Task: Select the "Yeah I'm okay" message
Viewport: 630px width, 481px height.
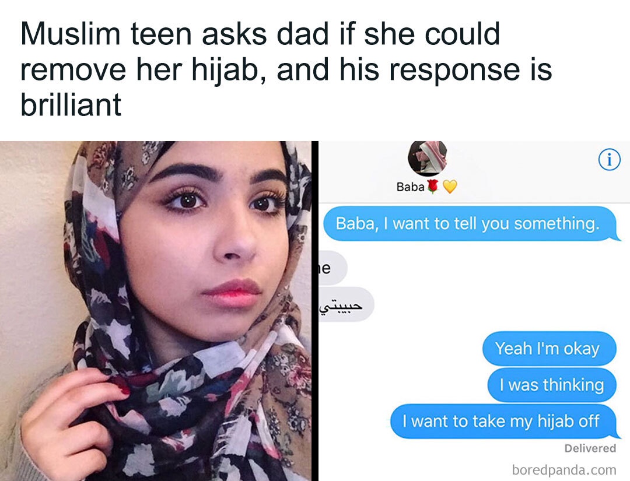Action: click(549, 349)
